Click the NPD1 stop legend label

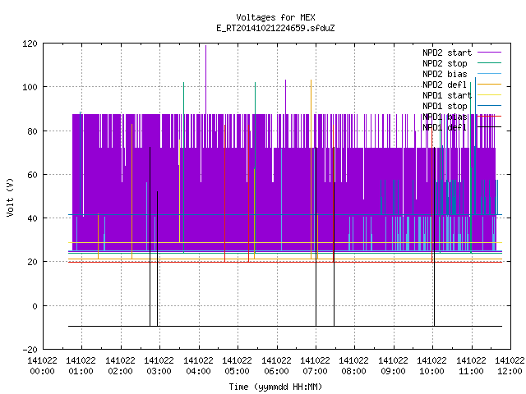click(445, 106)
